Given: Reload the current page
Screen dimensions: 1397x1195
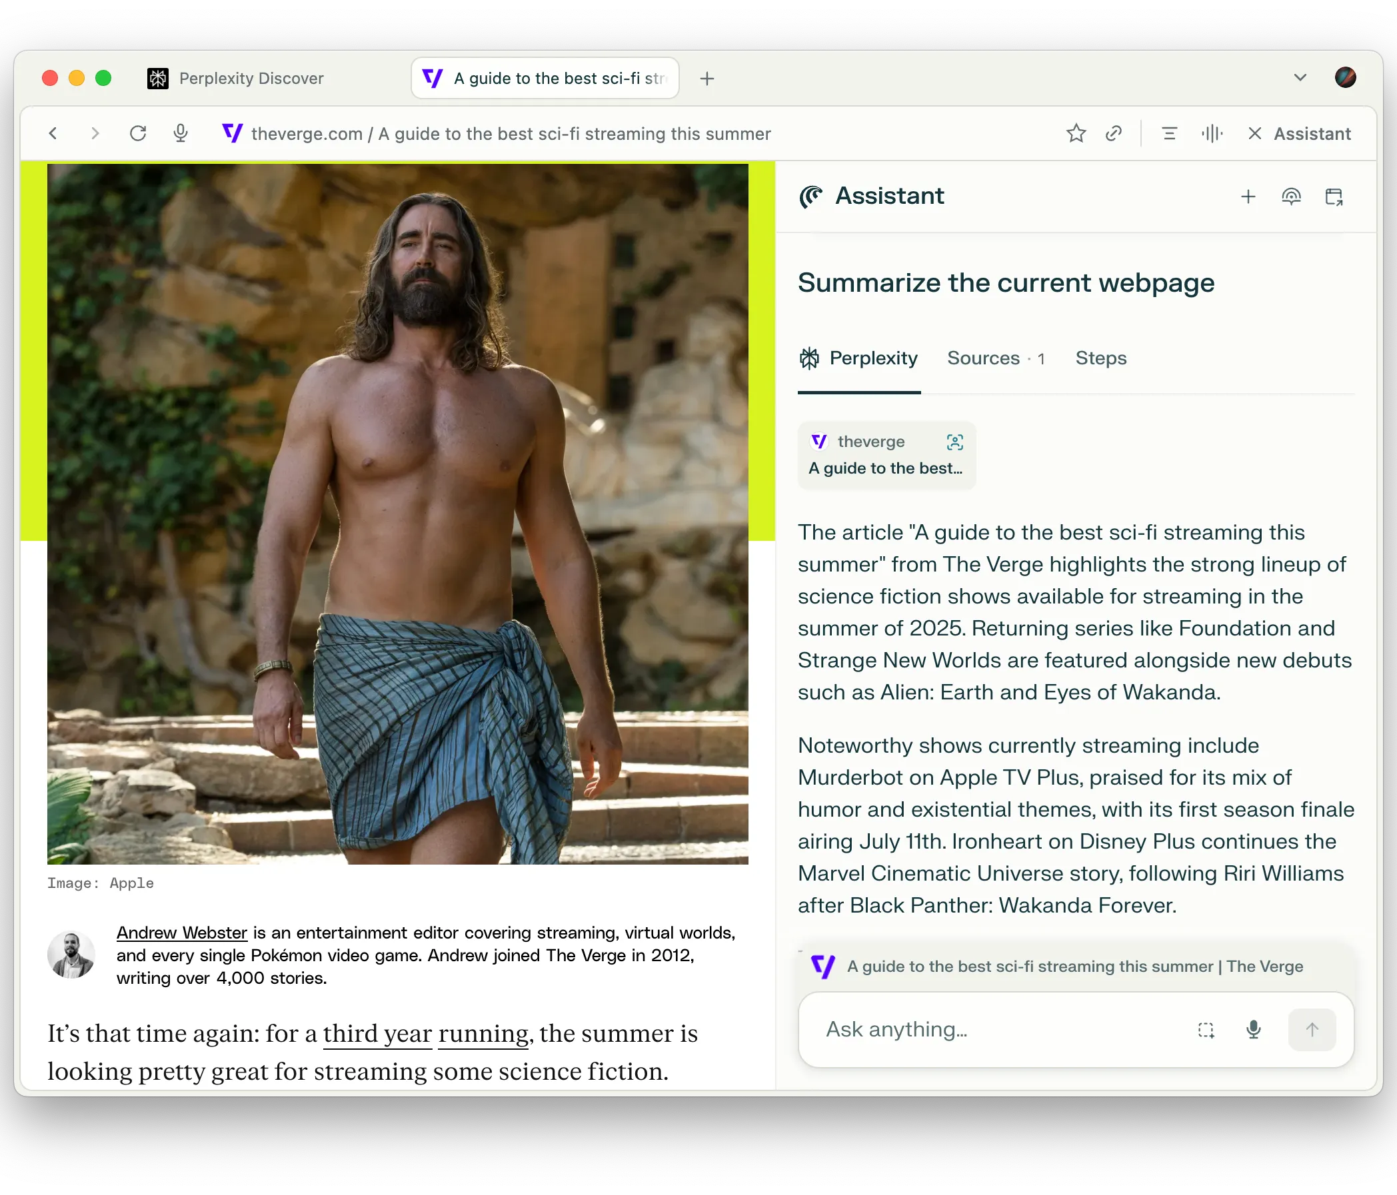Looking at the screenshot, I should pyautogui.click(x=138, y=133).
